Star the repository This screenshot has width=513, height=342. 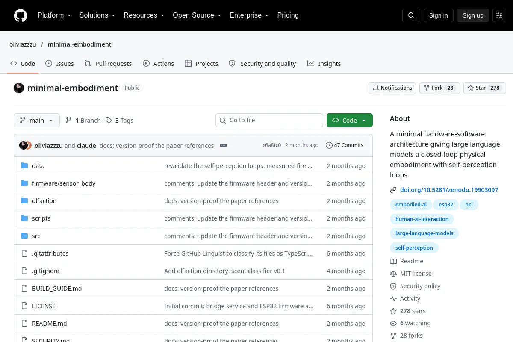click(x=485, y=88)
